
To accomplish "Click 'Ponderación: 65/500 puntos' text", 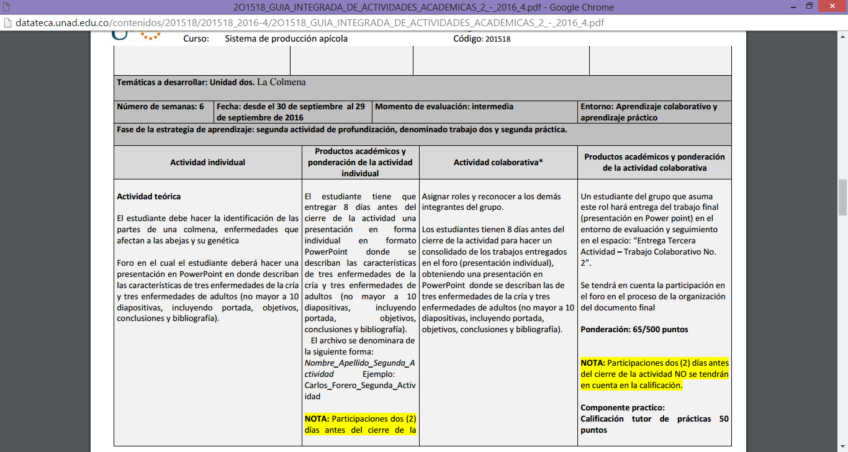I will coord(634,330).
